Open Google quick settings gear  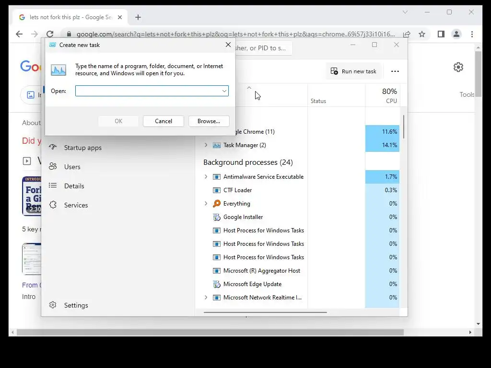pyautogui.click(x=458, y=67)
